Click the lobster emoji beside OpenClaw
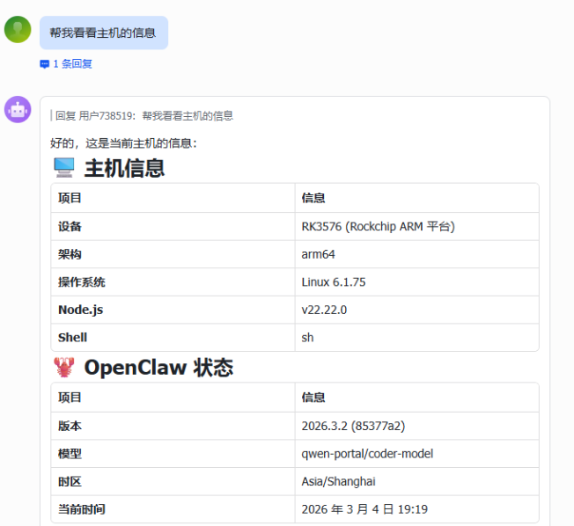 tap(64, 368)
